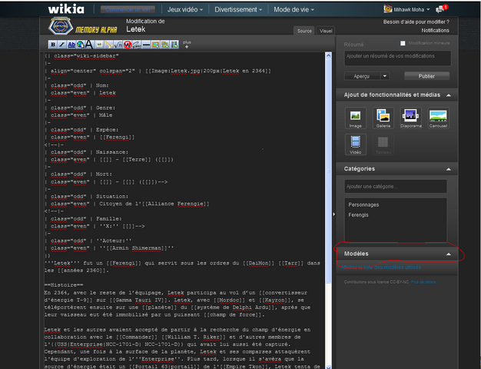Image resolution: width=481 pixels, height=369 pixels.
Task: Switch to the Visuel tab
Action: (x=326, y=31)
